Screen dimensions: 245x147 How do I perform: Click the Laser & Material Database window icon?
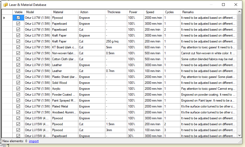pos(5,5)
